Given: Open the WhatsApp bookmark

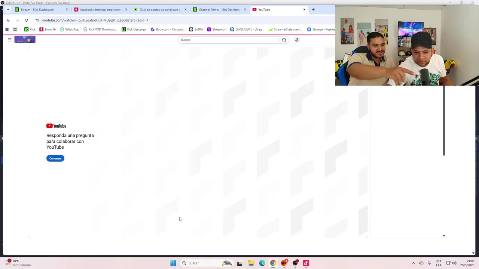Looking at the screenshot, I should click(x=70, y=29).
